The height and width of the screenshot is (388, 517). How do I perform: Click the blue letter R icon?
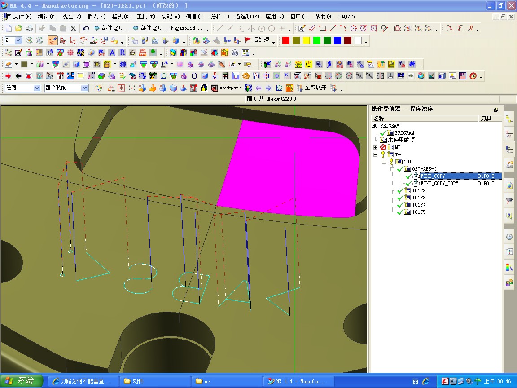tap(123, 53)
